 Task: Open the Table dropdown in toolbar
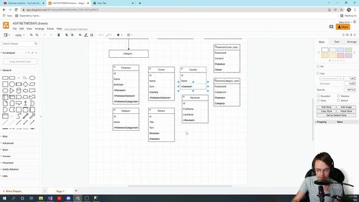[130, 35]
